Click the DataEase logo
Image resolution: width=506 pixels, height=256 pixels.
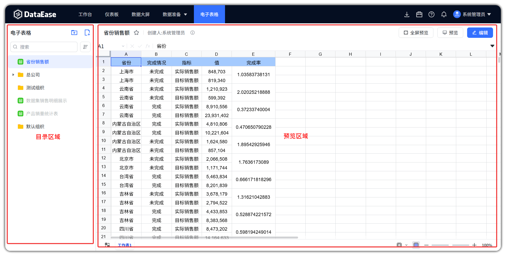34,14
